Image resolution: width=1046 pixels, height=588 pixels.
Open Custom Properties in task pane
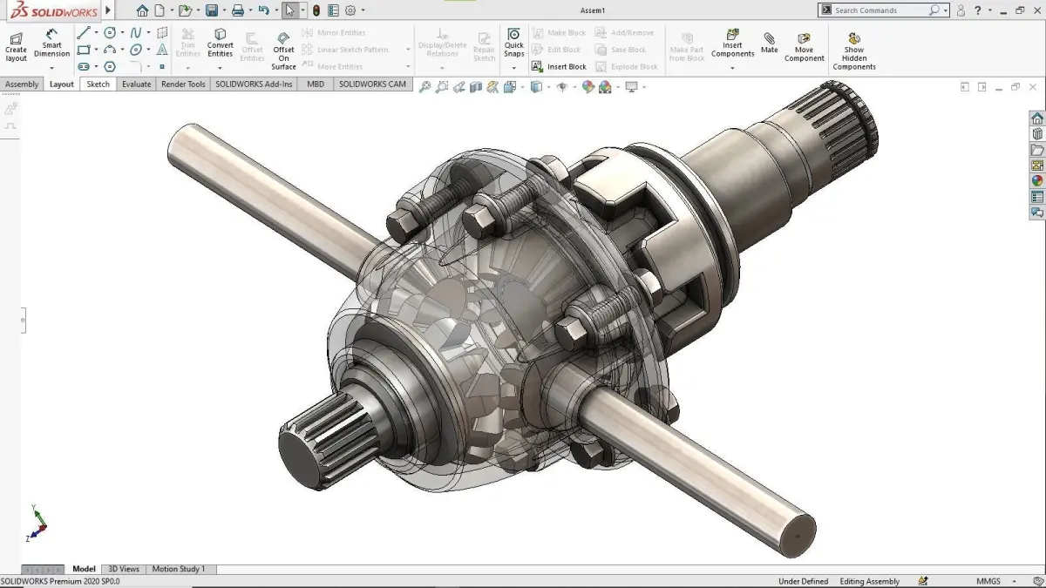coord(1037,197)
